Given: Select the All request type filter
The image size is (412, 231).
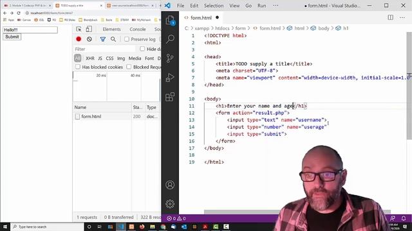Looking at the screenshot, I should (77, 58).
